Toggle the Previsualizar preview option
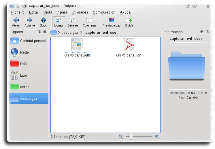Viewport: 215px width, 149px height. [x=112, y=20]
